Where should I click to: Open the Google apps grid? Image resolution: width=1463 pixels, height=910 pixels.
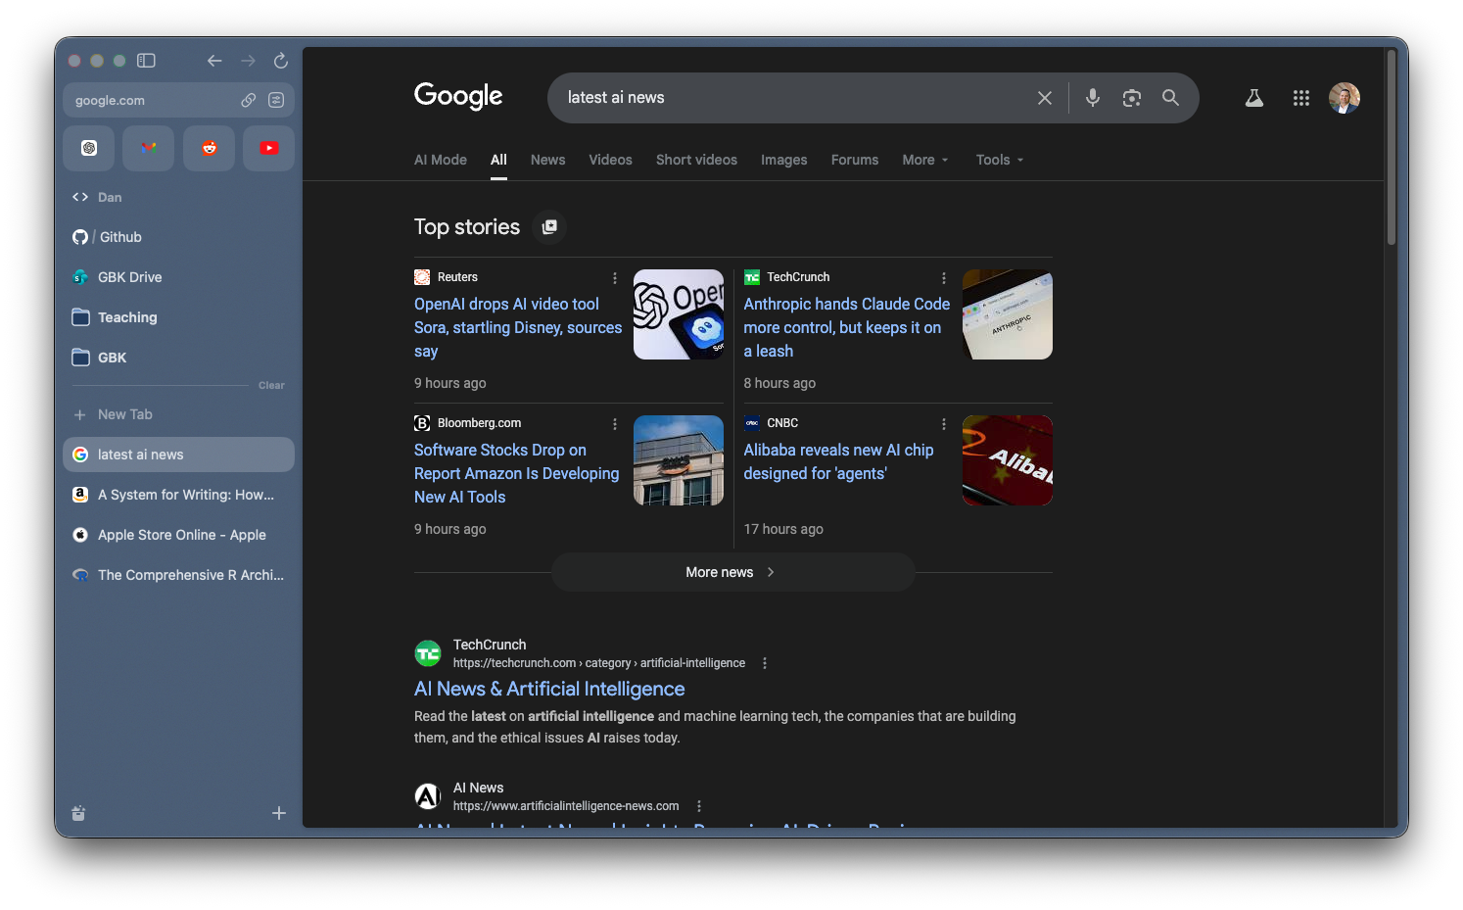(1300, 98)
